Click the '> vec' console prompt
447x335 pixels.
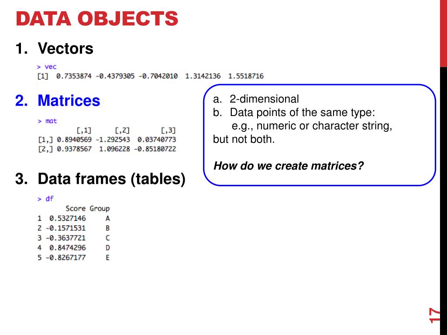point(47,67)
